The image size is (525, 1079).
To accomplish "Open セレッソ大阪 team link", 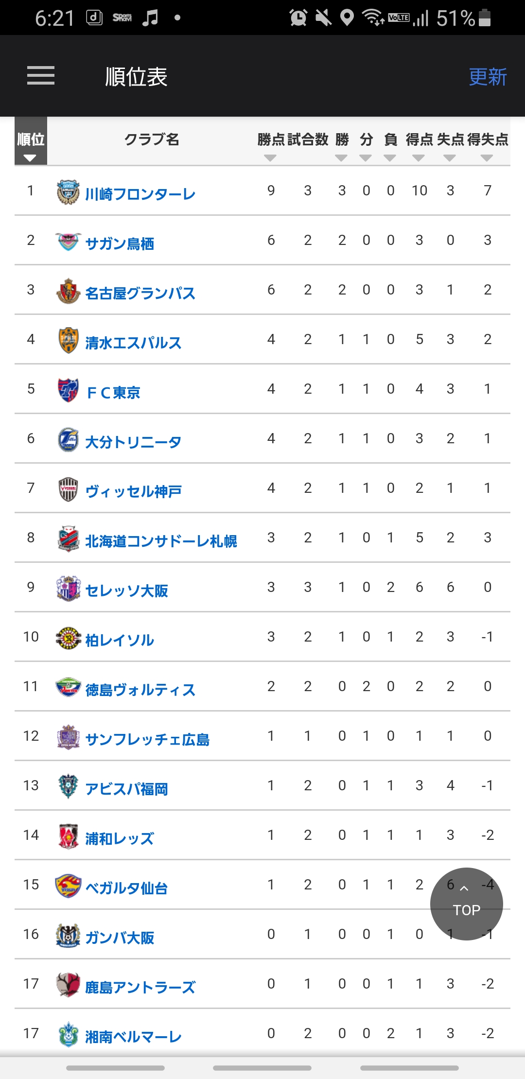I will 126,591.
